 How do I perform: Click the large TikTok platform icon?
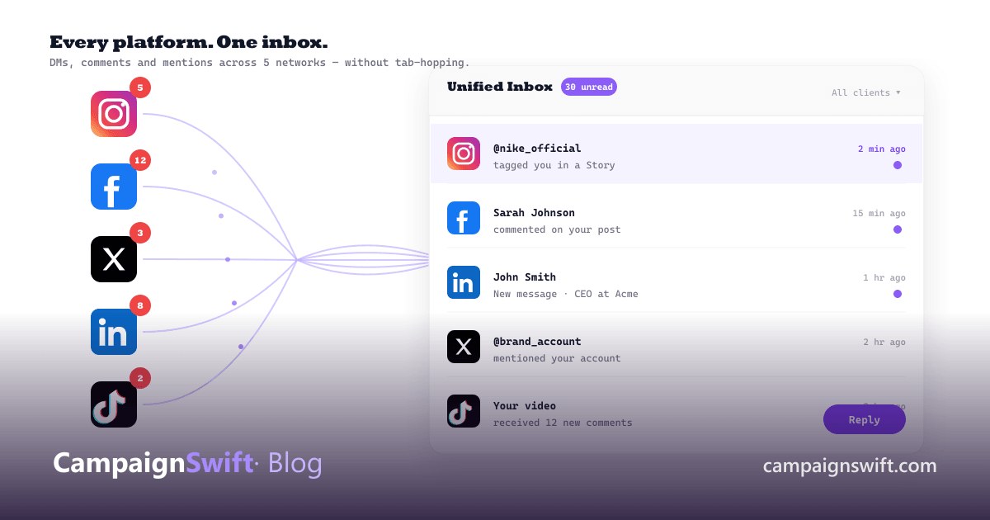click(114, 404)
